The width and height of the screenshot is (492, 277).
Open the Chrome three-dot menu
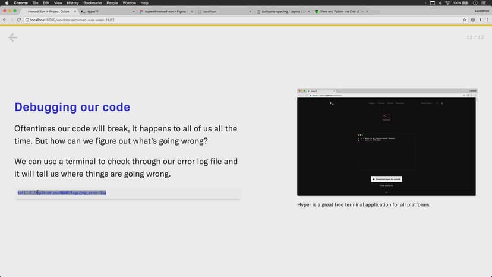tap(487, 20)
